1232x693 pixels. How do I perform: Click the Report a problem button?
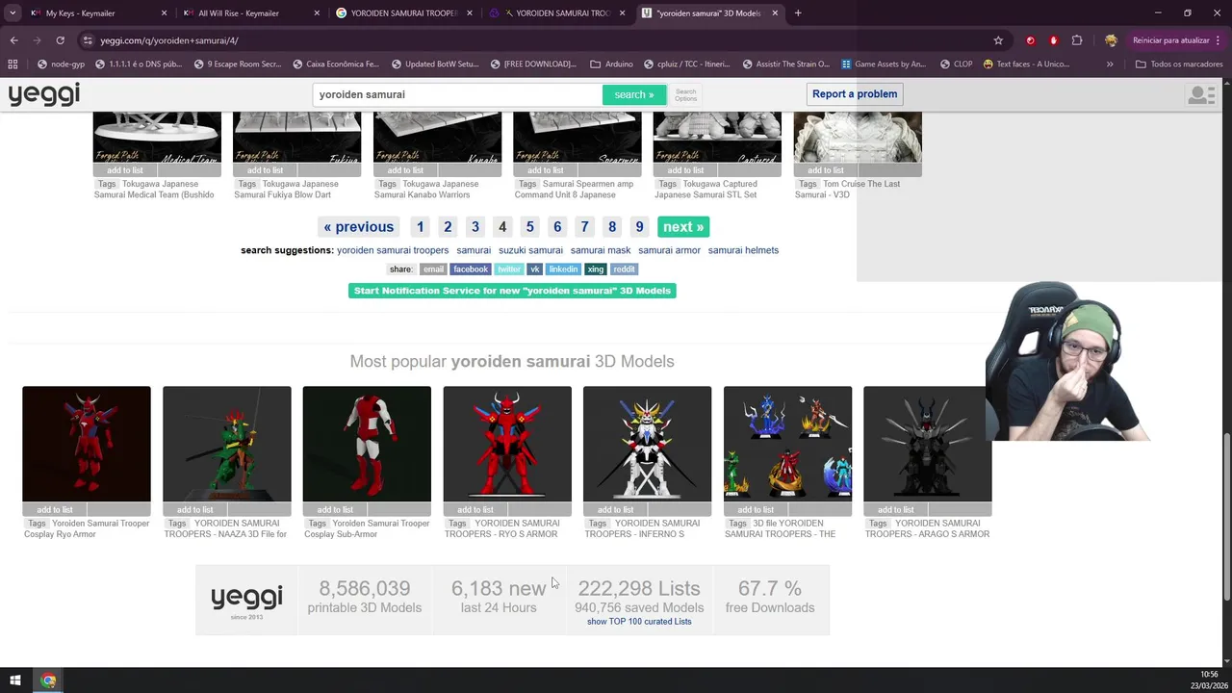(x=855, y=94)
